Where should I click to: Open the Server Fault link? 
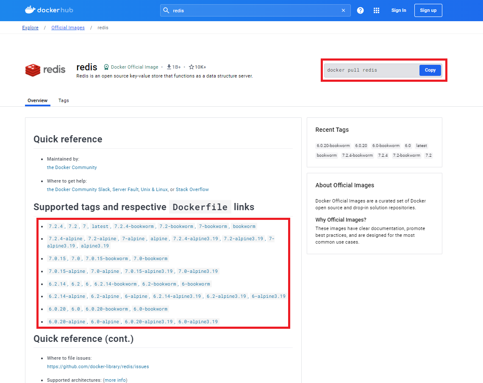point(125,189)
